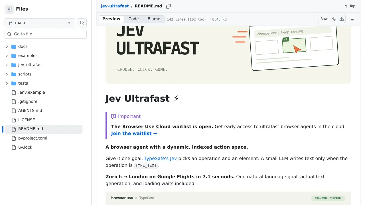This screenshot has height=205, width=365.
Task: Click the .gitignore file icon
Action: [x=14, y=101]
